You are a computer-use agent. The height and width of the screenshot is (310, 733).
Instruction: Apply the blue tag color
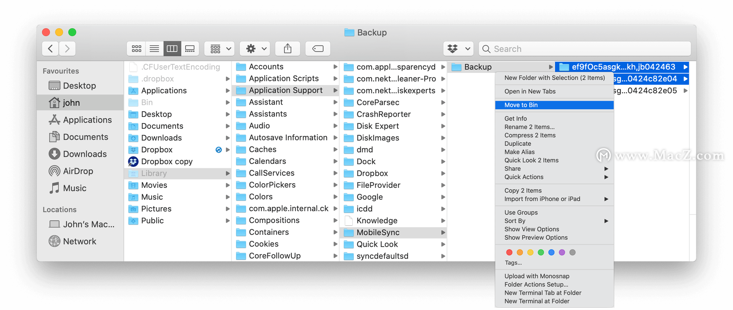point(551,252)
